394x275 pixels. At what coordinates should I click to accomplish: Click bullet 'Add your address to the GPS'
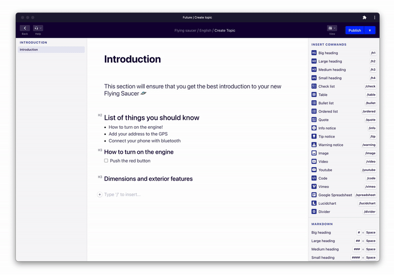tap(138, 134)
